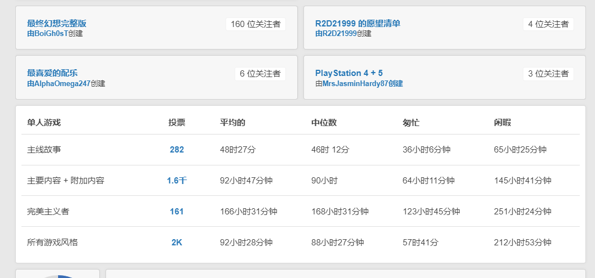Select the rushed value 36小时6分钟

[x=426, y=150]
